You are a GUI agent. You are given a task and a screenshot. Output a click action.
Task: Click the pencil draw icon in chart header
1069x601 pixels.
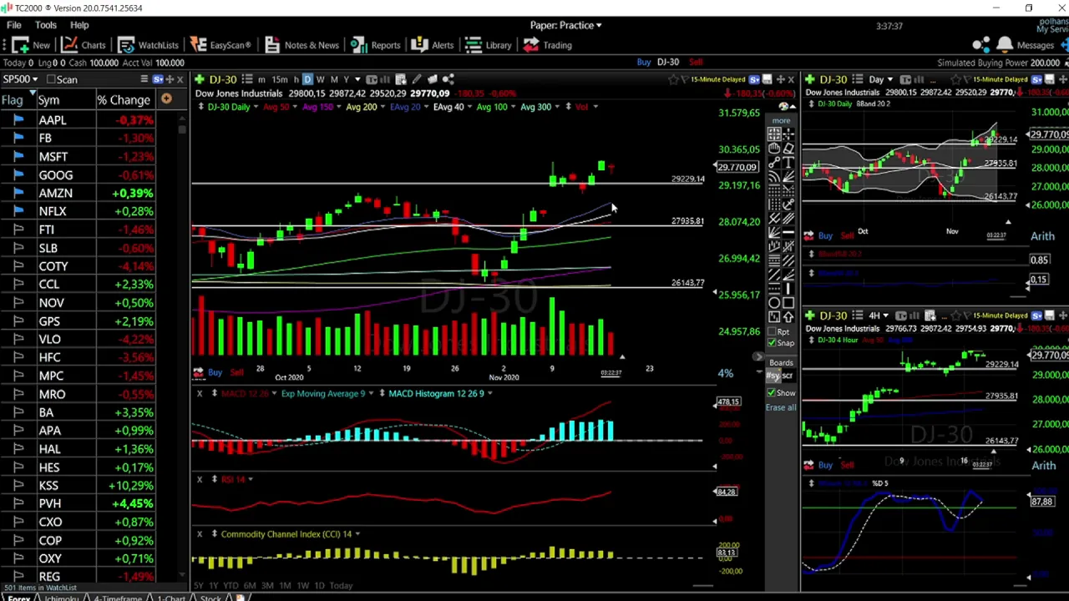(x=417, y=79)
